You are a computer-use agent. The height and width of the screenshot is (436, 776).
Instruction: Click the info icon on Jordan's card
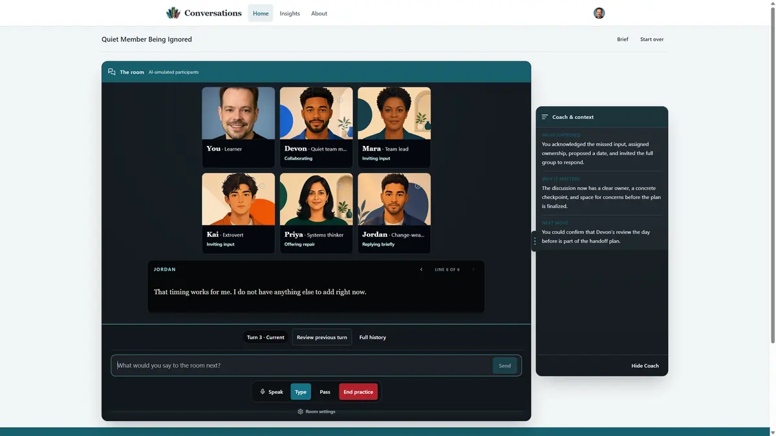[418, 186]
